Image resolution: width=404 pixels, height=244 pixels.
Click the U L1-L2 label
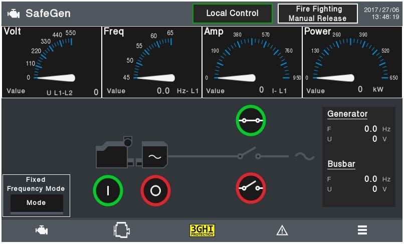60,93
